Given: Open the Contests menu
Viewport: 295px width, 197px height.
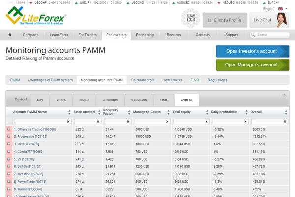Looking at the screenshot, I should point(203,35).
